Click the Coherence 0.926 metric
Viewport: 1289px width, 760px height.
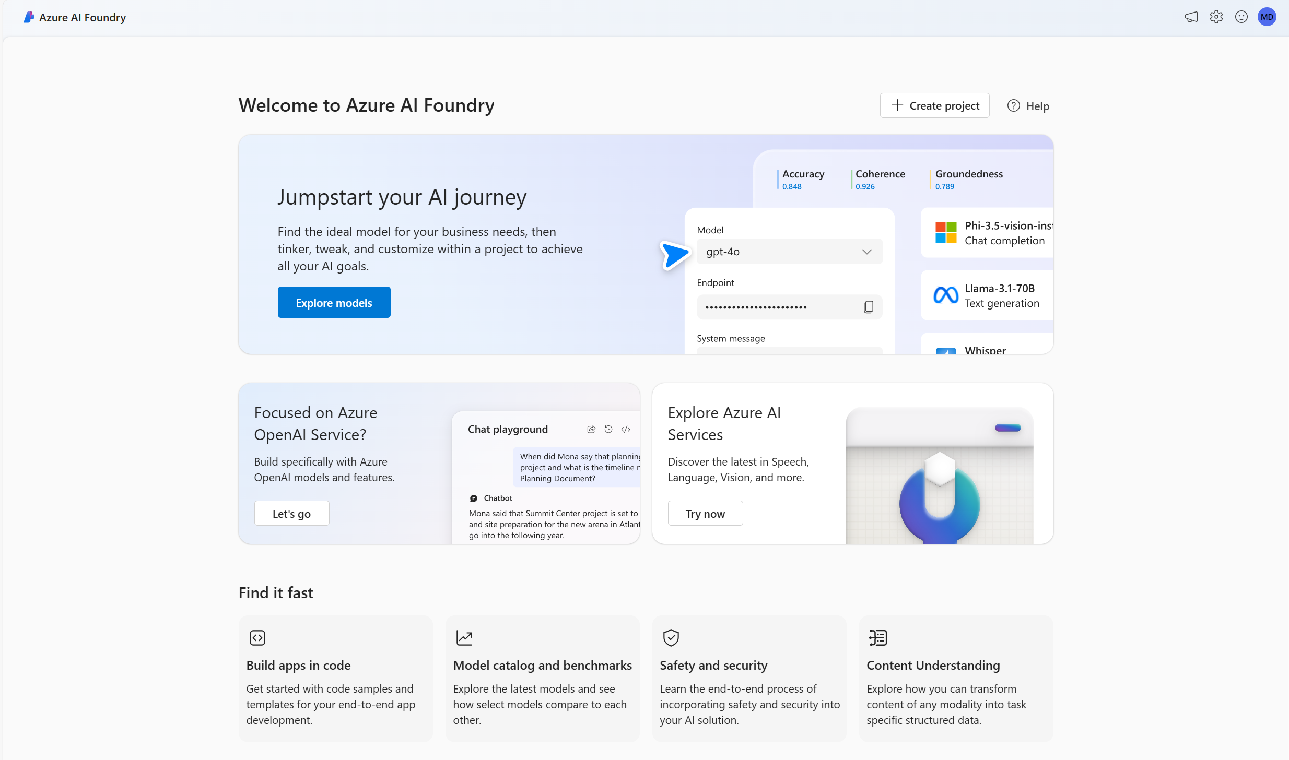[x=879, y=179]
